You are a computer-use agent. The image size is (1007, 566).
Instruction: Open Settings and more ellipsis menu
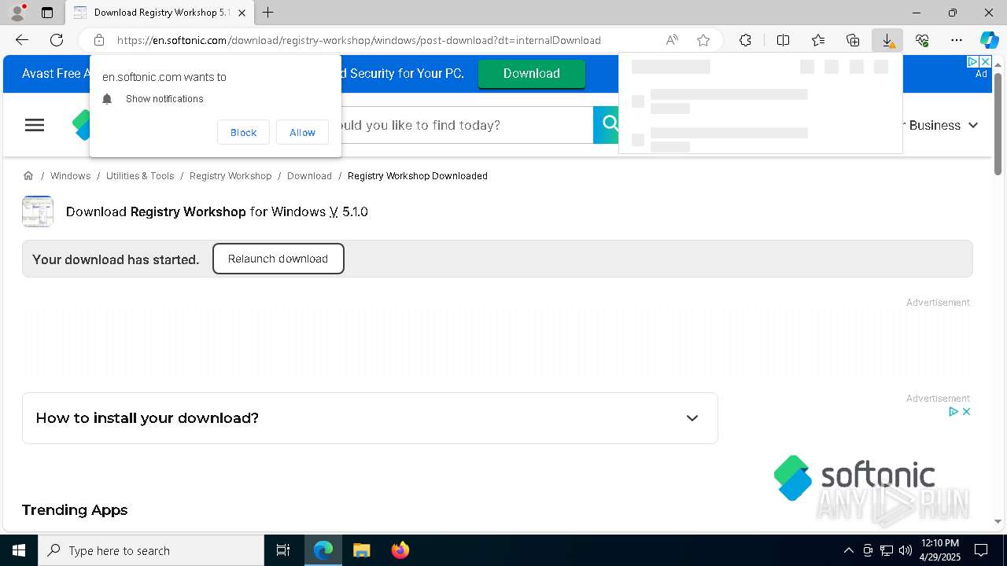coord(957,40)
